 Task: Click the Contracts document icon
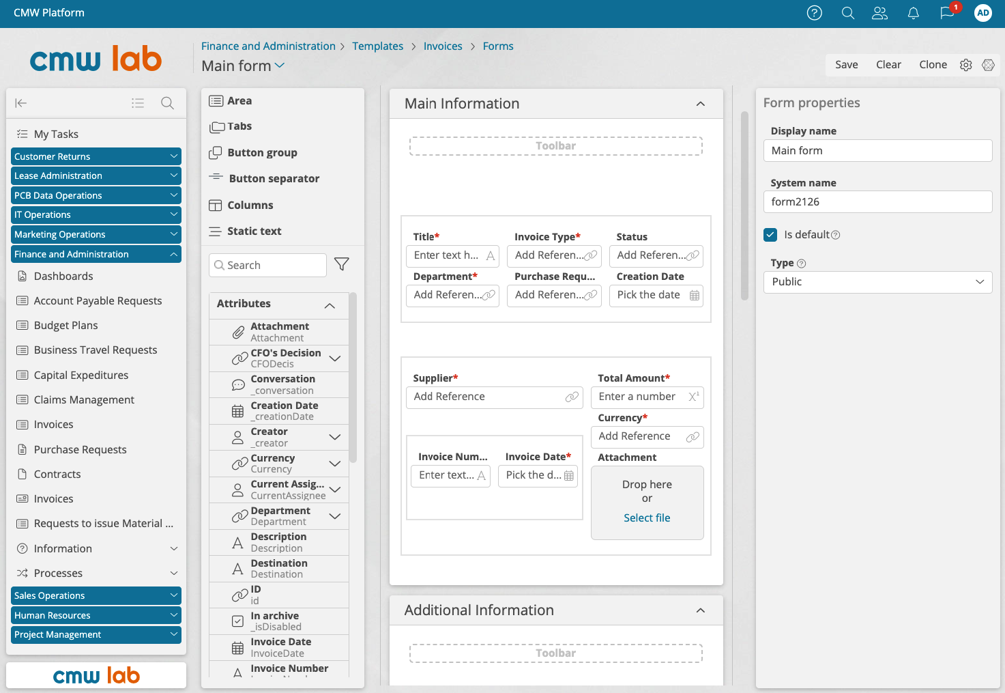pos(22,474)
